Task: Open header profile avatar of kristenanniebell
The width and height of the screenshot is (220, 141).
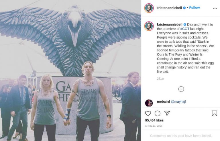Action: (149, 8)
